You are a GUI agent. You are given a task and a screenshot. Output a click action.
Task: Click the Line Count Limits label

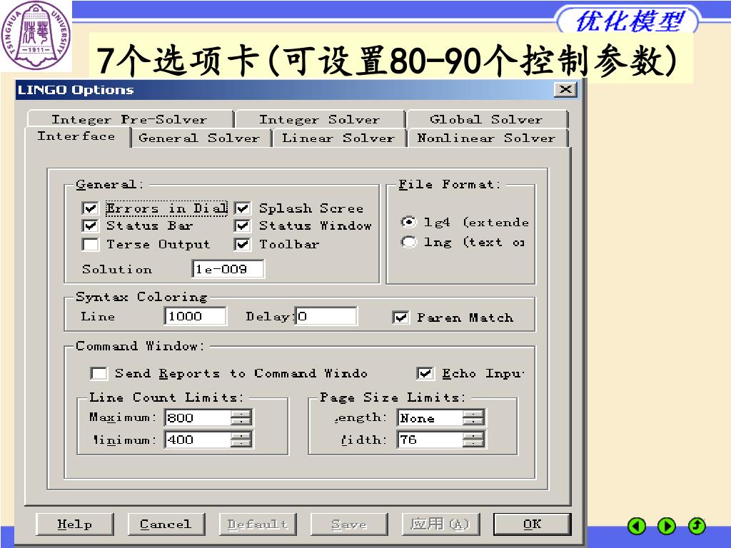(166, 397)
